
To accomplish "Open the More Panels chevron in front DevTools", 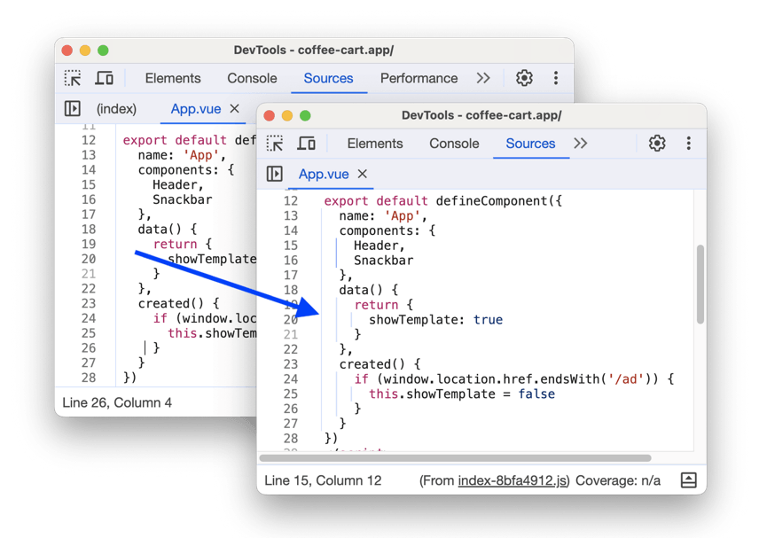I will 581,143.
